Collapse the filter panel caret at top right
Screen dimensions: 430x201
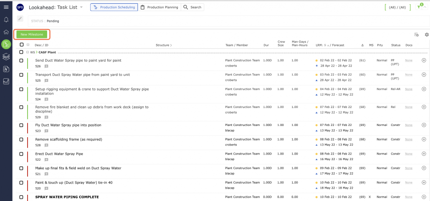pyautogui.click(x=425, y=8)
